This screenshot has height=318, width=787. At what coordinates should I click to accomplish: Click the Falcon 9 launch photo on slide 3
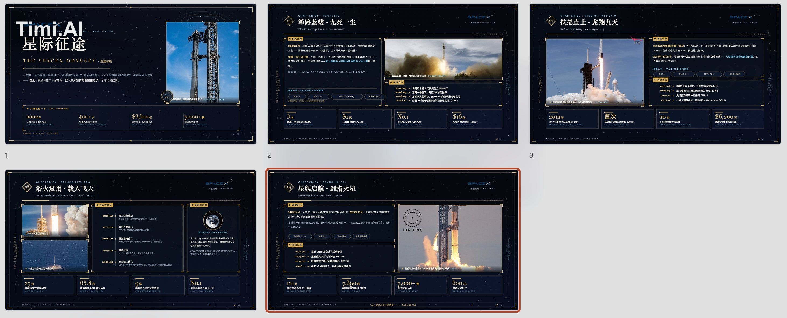click(x=595, y=72)
